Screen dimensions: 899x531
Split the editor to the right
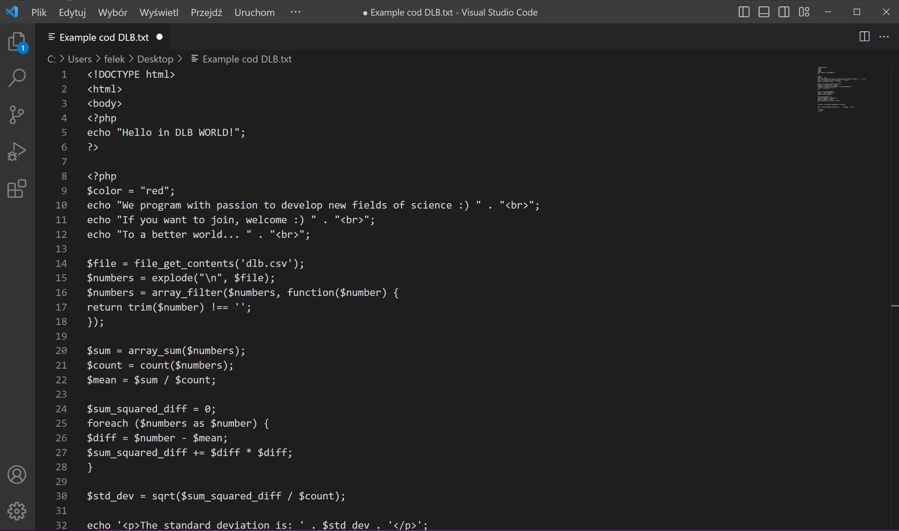[864, 37]
